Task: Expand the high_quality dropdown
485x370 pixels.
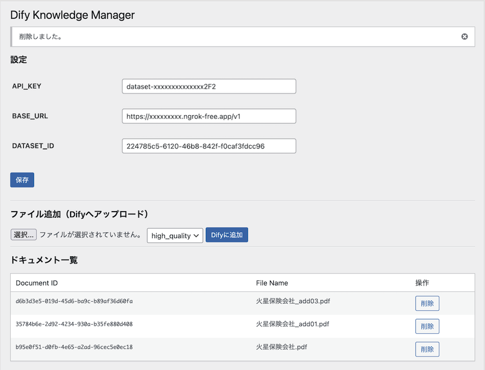Action: (x=175, y=235)
